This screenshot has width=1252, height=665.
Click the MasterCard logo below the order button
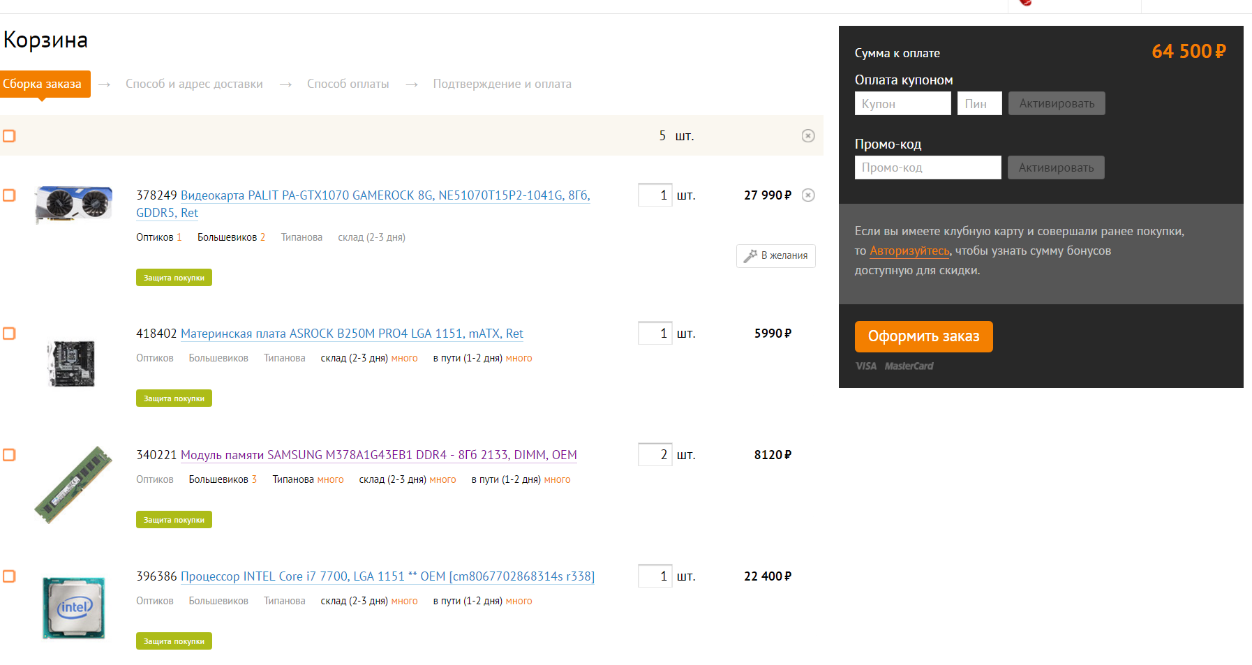(x=909, y=366)
